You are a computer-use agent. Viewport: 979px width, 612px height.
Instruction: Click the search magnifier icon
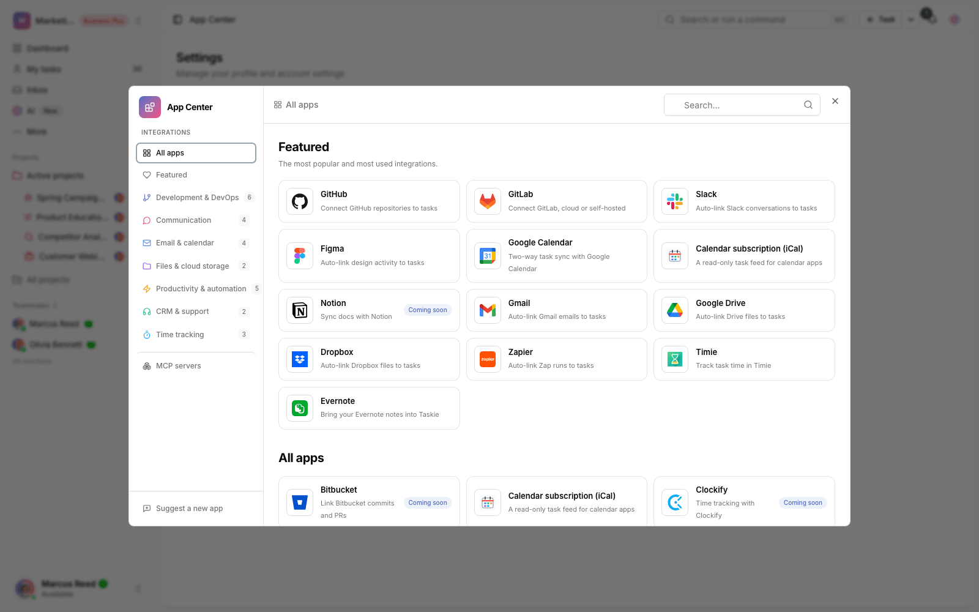[x=808, y=105]
